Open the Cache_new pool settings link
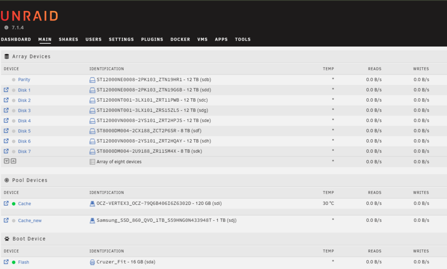Viewport: 447px width, 269px height. [30, 221]
